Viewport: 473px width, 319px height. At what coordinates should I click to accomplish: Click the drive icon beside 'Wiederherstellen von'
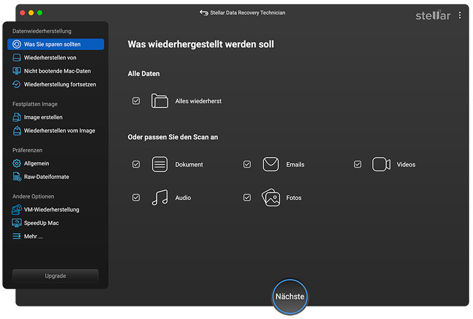(x=17, y=57)
